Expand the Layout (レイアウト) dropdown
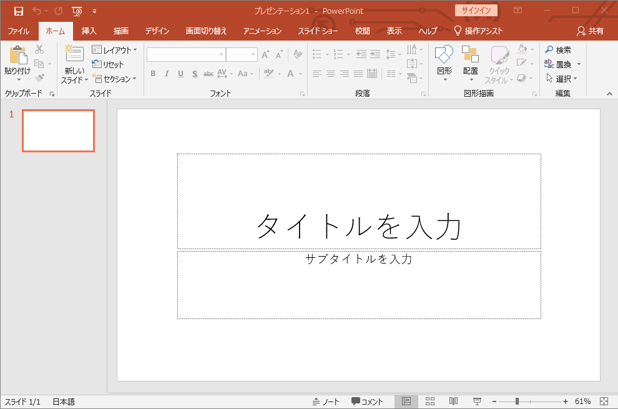 [114, 50]
